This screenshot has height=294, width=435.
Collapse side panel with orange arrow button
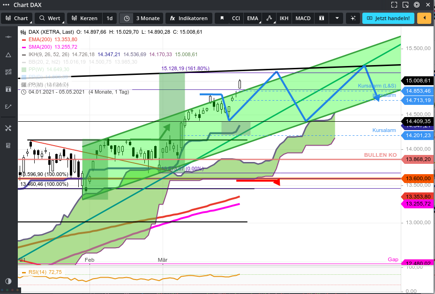(x=425, y=18)
